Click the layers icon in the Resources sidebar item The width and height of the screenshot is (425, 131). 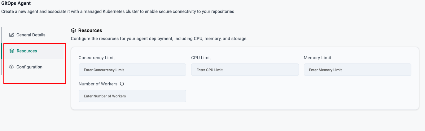coord(12,51)
